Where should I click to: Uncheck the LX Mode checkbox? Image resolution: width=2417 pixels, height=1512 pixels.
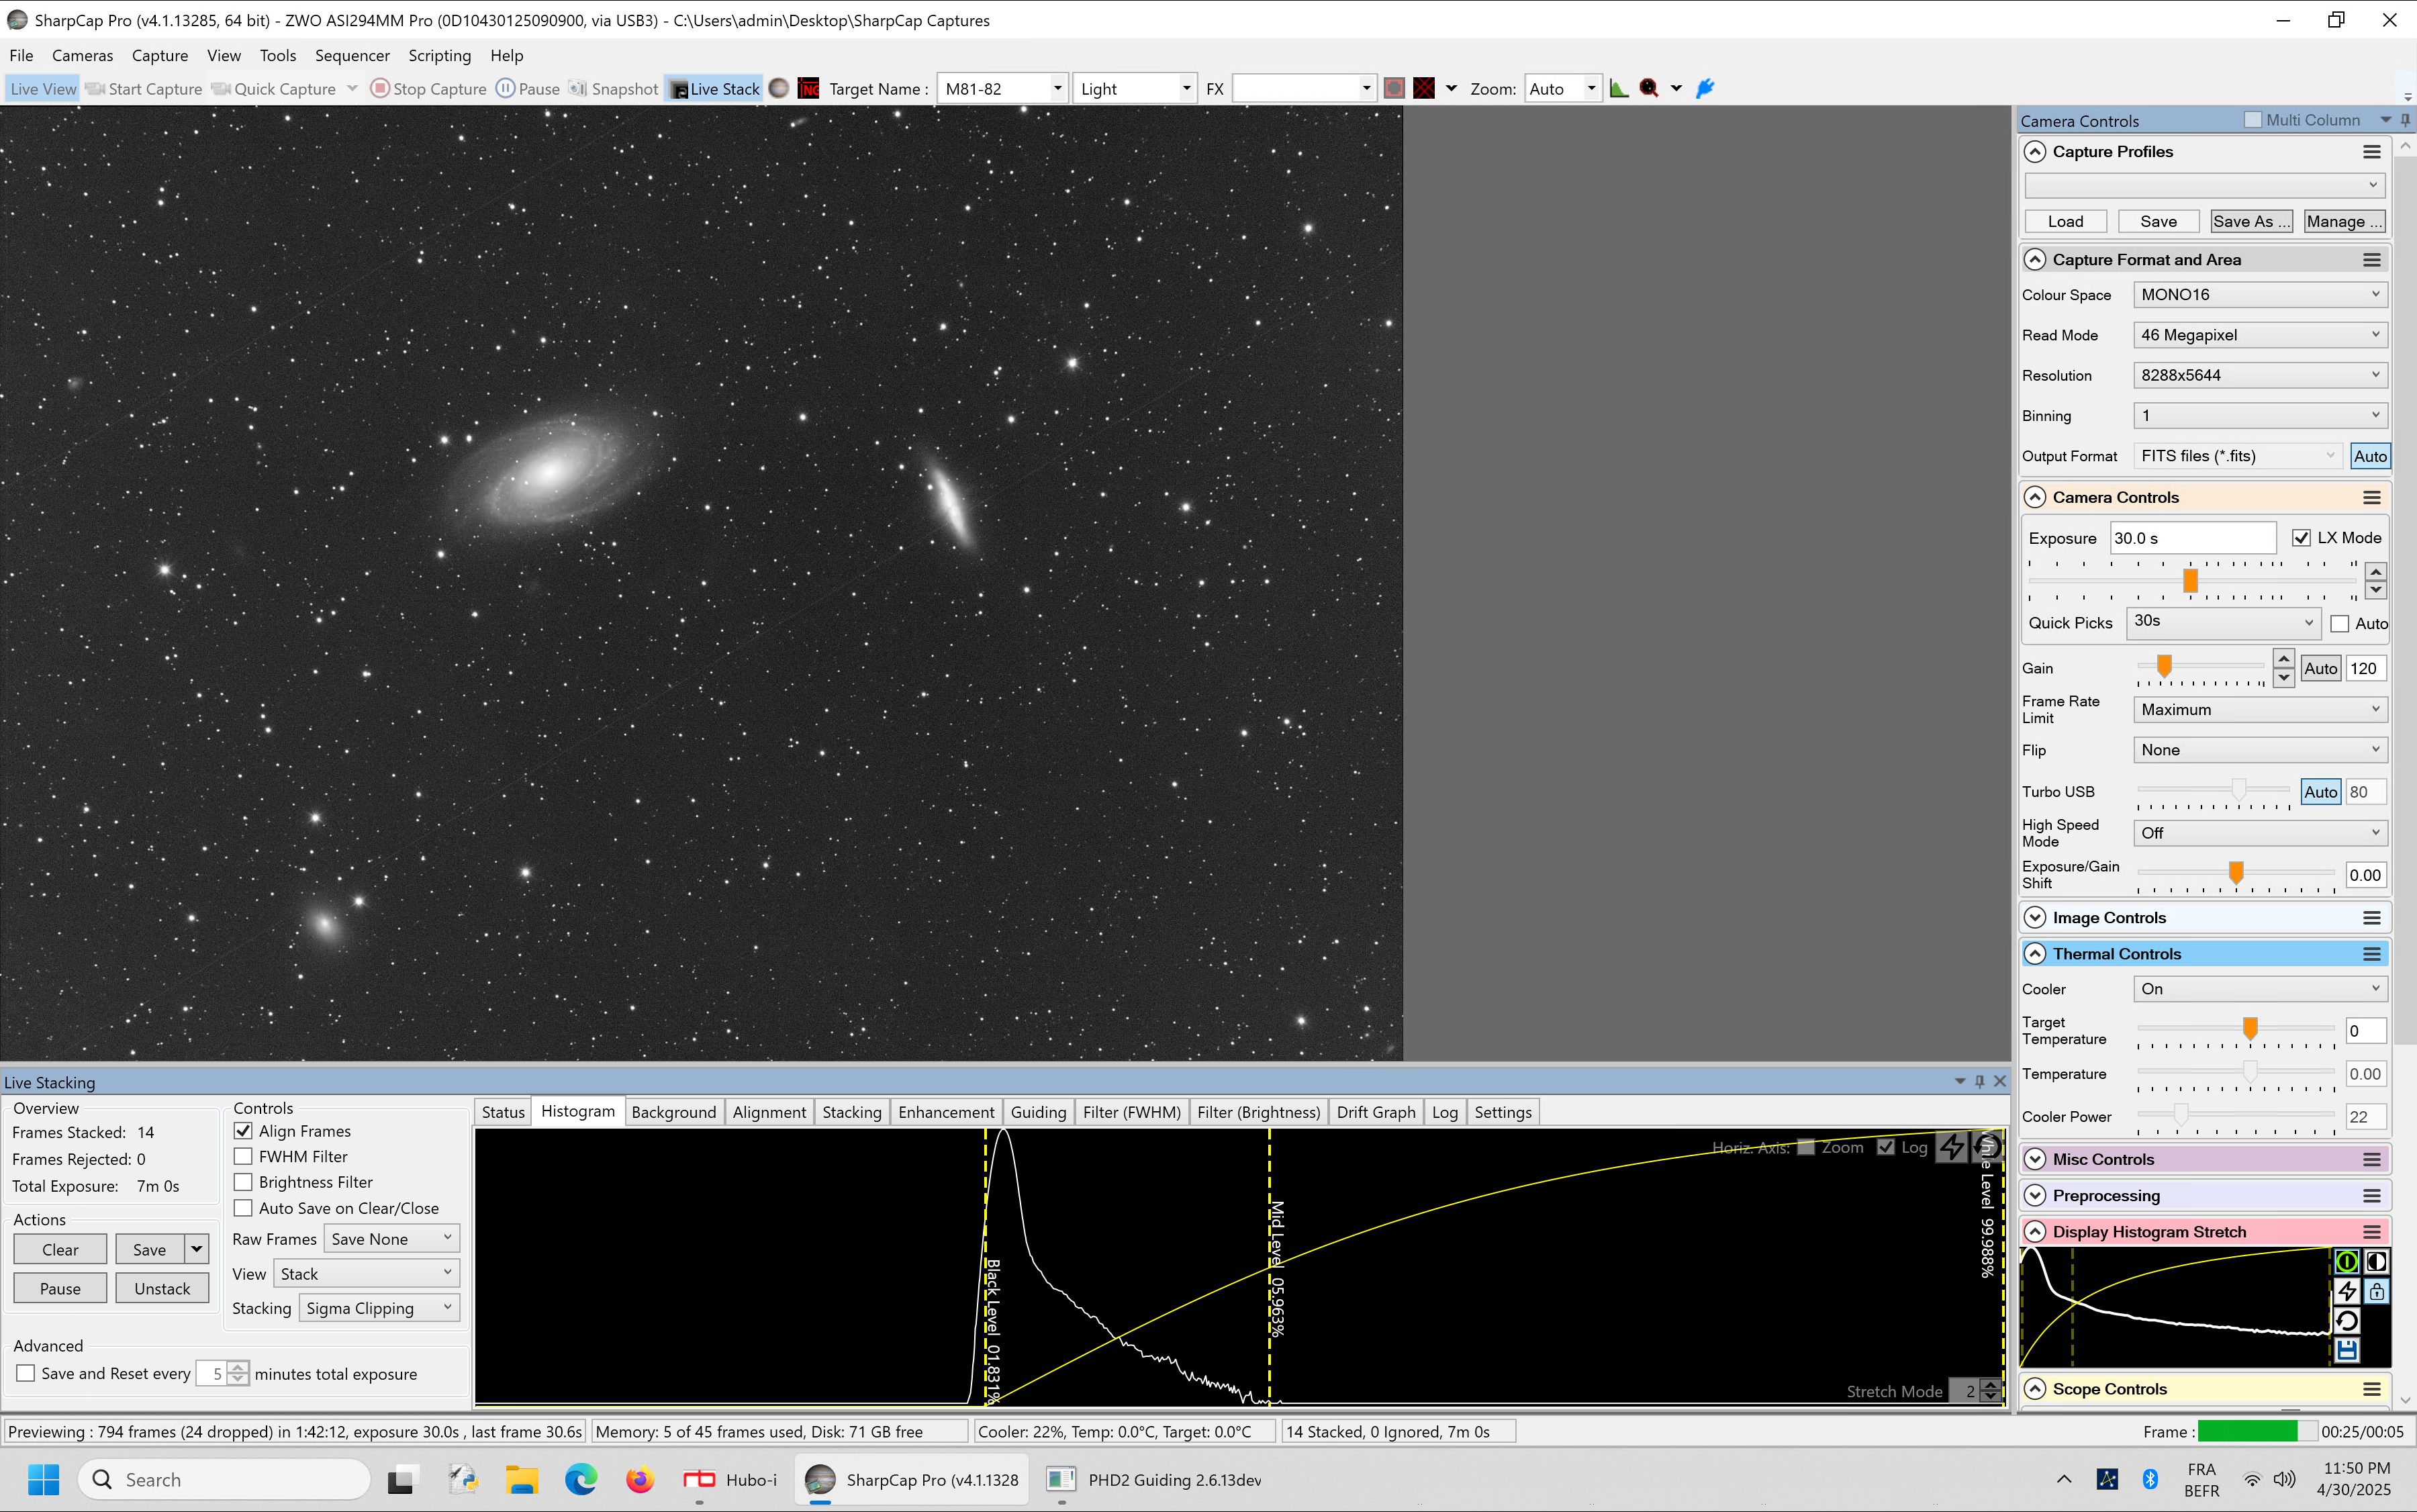pyautogui.click(x=2301, y=538)
